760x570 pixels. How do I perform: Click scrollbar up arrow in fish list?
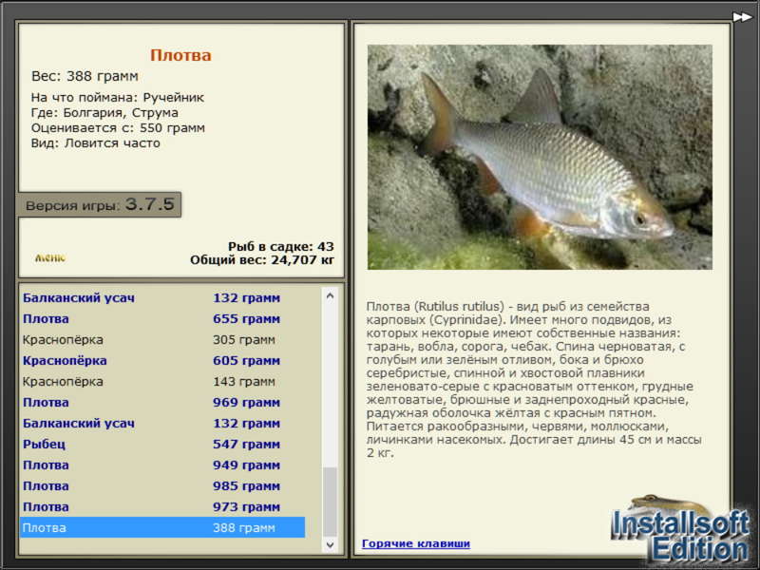[330, 295]
